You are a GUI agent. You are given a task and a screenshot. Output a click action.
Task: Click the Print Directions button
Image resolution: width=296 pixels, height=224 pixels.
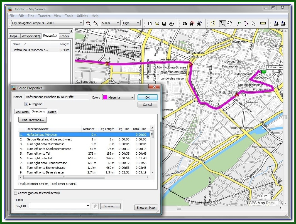click(32, 120)
